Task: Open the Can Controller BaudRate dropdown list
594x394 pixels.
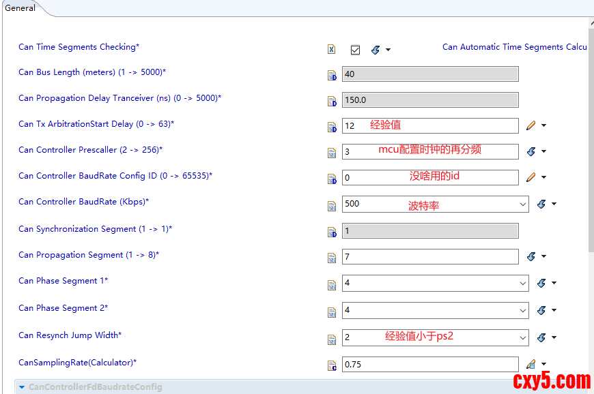Action: point(522,204)
